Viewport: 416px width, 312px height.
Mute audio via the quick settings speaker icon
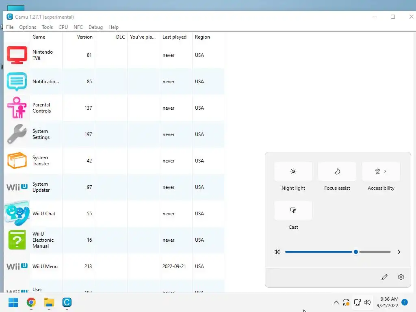tap(277, 252)
